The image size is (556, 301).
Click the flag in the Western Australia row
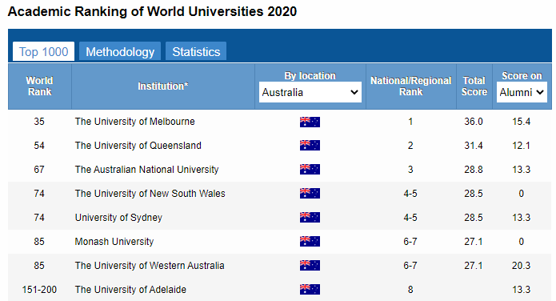click(310, 266)
